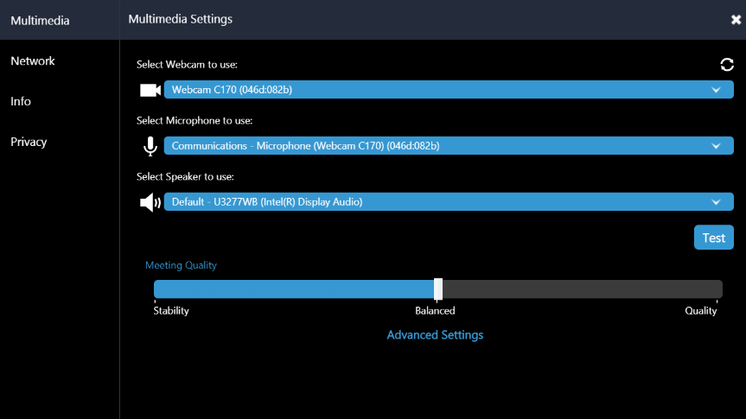This screenshot has width=746, height=419.
Task: Switch to the Multimedia tab
Action: [40, 21]
